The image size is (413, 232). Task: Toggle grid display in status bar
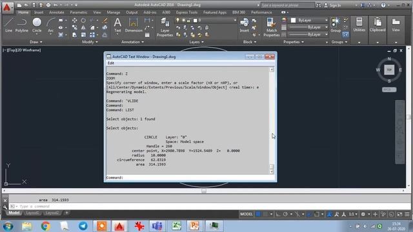[x=258, y=214]
